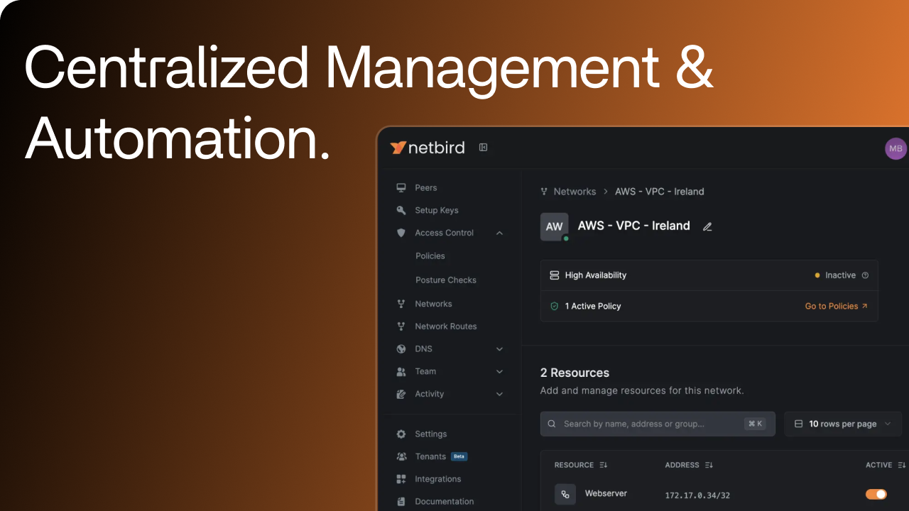Click the Networks breadcrumb link
This screenshot has height=511, width=909.
click(574, 192)
